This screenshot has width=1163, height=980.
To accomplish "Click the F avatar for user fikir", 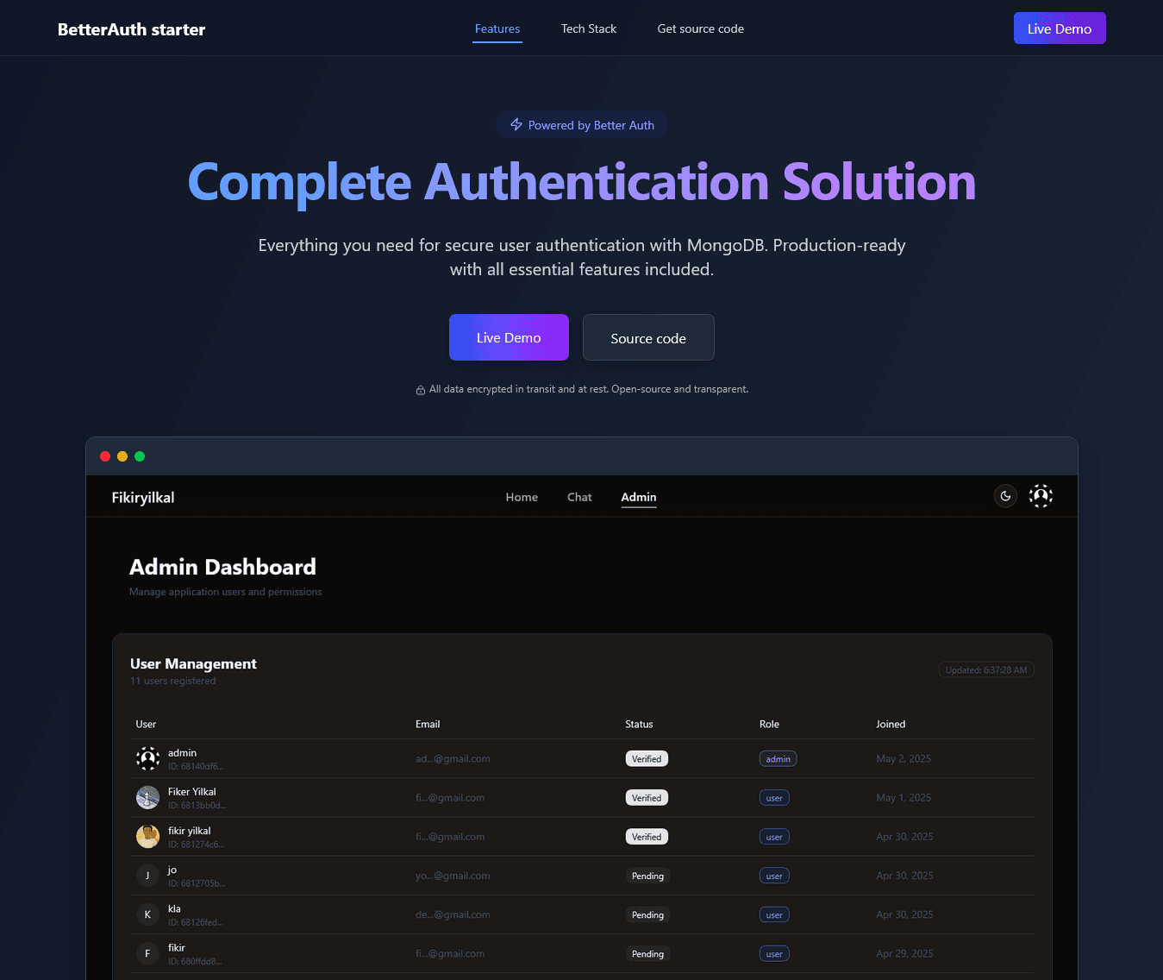I will pos(147,953).
